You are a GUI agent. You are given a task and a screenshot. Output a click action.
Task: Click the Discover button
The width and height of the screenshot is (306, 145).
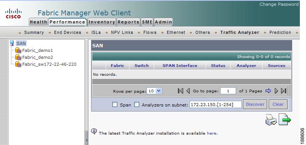pos(255,104)
